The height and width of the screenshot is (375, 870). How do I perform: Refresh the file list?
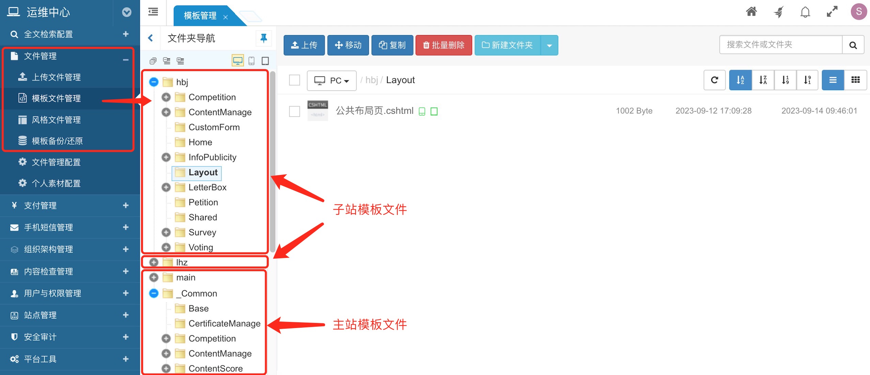point(714,80)
